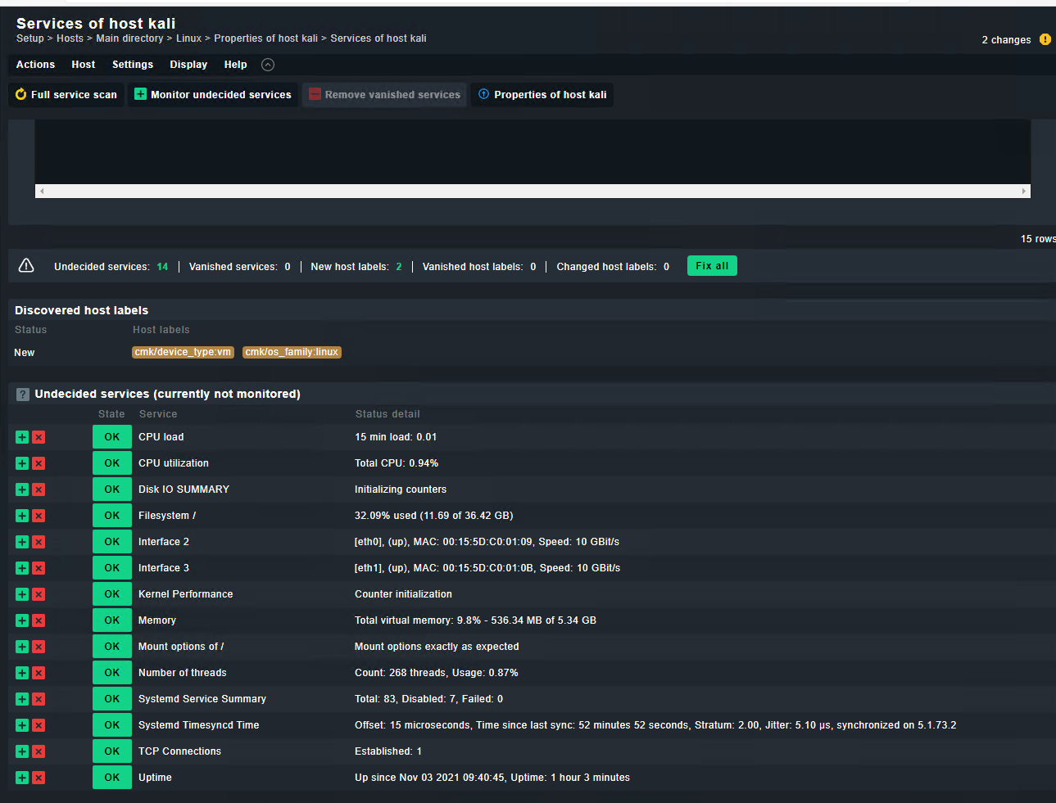Expand the menu bar chevron toggle
Image resolution: width=1056 pixels, height=803 pixels.
(267, 65)
